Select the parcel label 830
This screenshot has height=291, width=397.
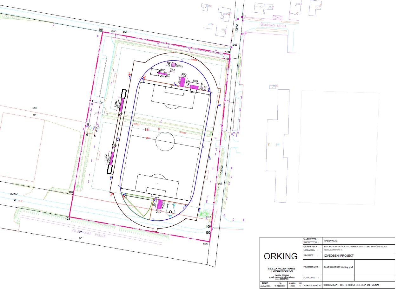point(34,108)
